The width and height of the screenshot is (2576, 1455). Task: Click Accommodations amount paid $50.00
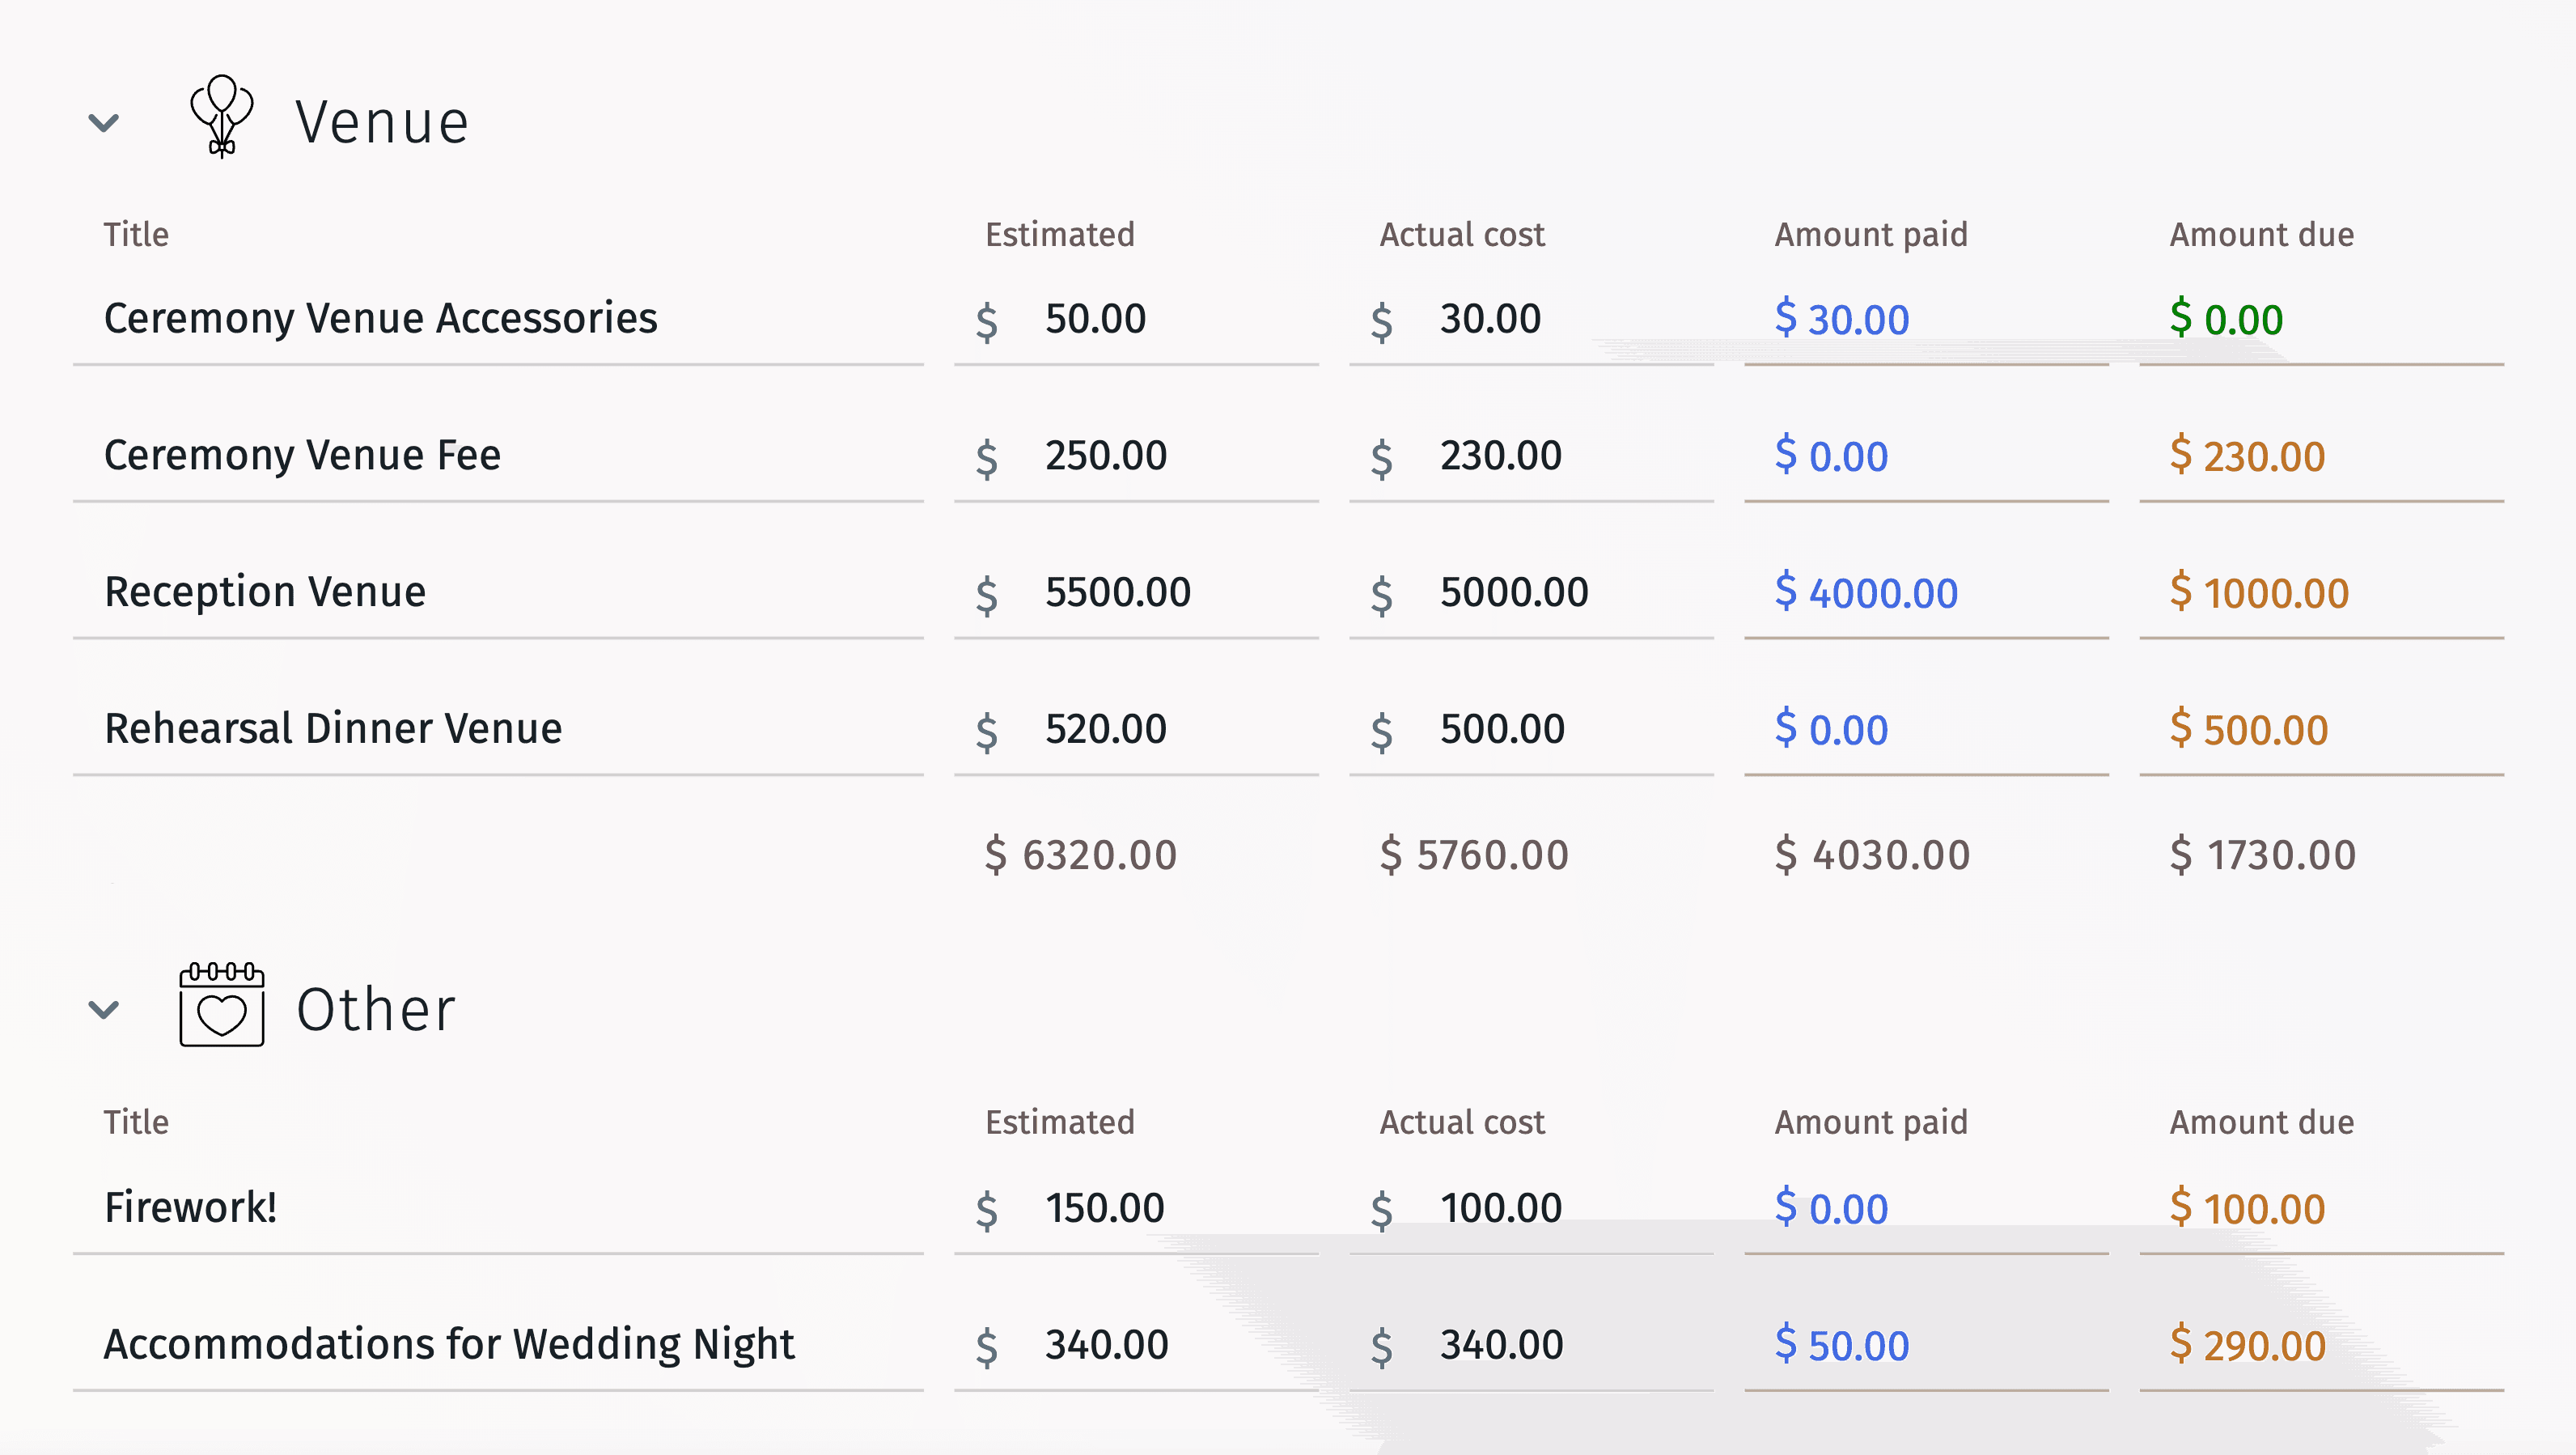[1842, 1346]
